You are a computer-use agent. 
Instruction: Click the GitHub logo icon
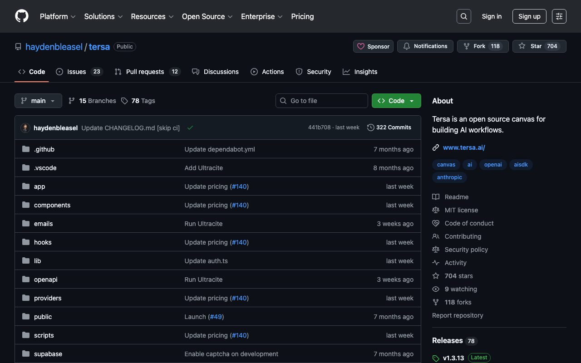click(x=22, y=16)
